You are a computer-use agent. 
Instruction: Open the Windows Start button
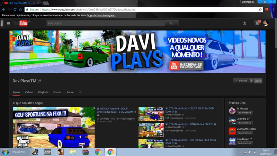(x=5, y=152)
